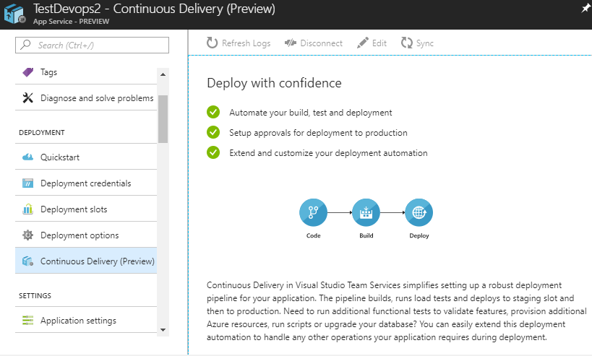The height and width of the screenshot is (356, 592).
Task: Click the App Service - PREVIEW subtitle
Action: (x=71, y=22)
